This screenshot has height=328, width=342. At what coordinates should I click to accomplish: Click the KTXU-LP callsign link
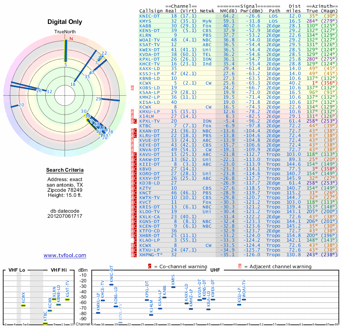point(149,250)
